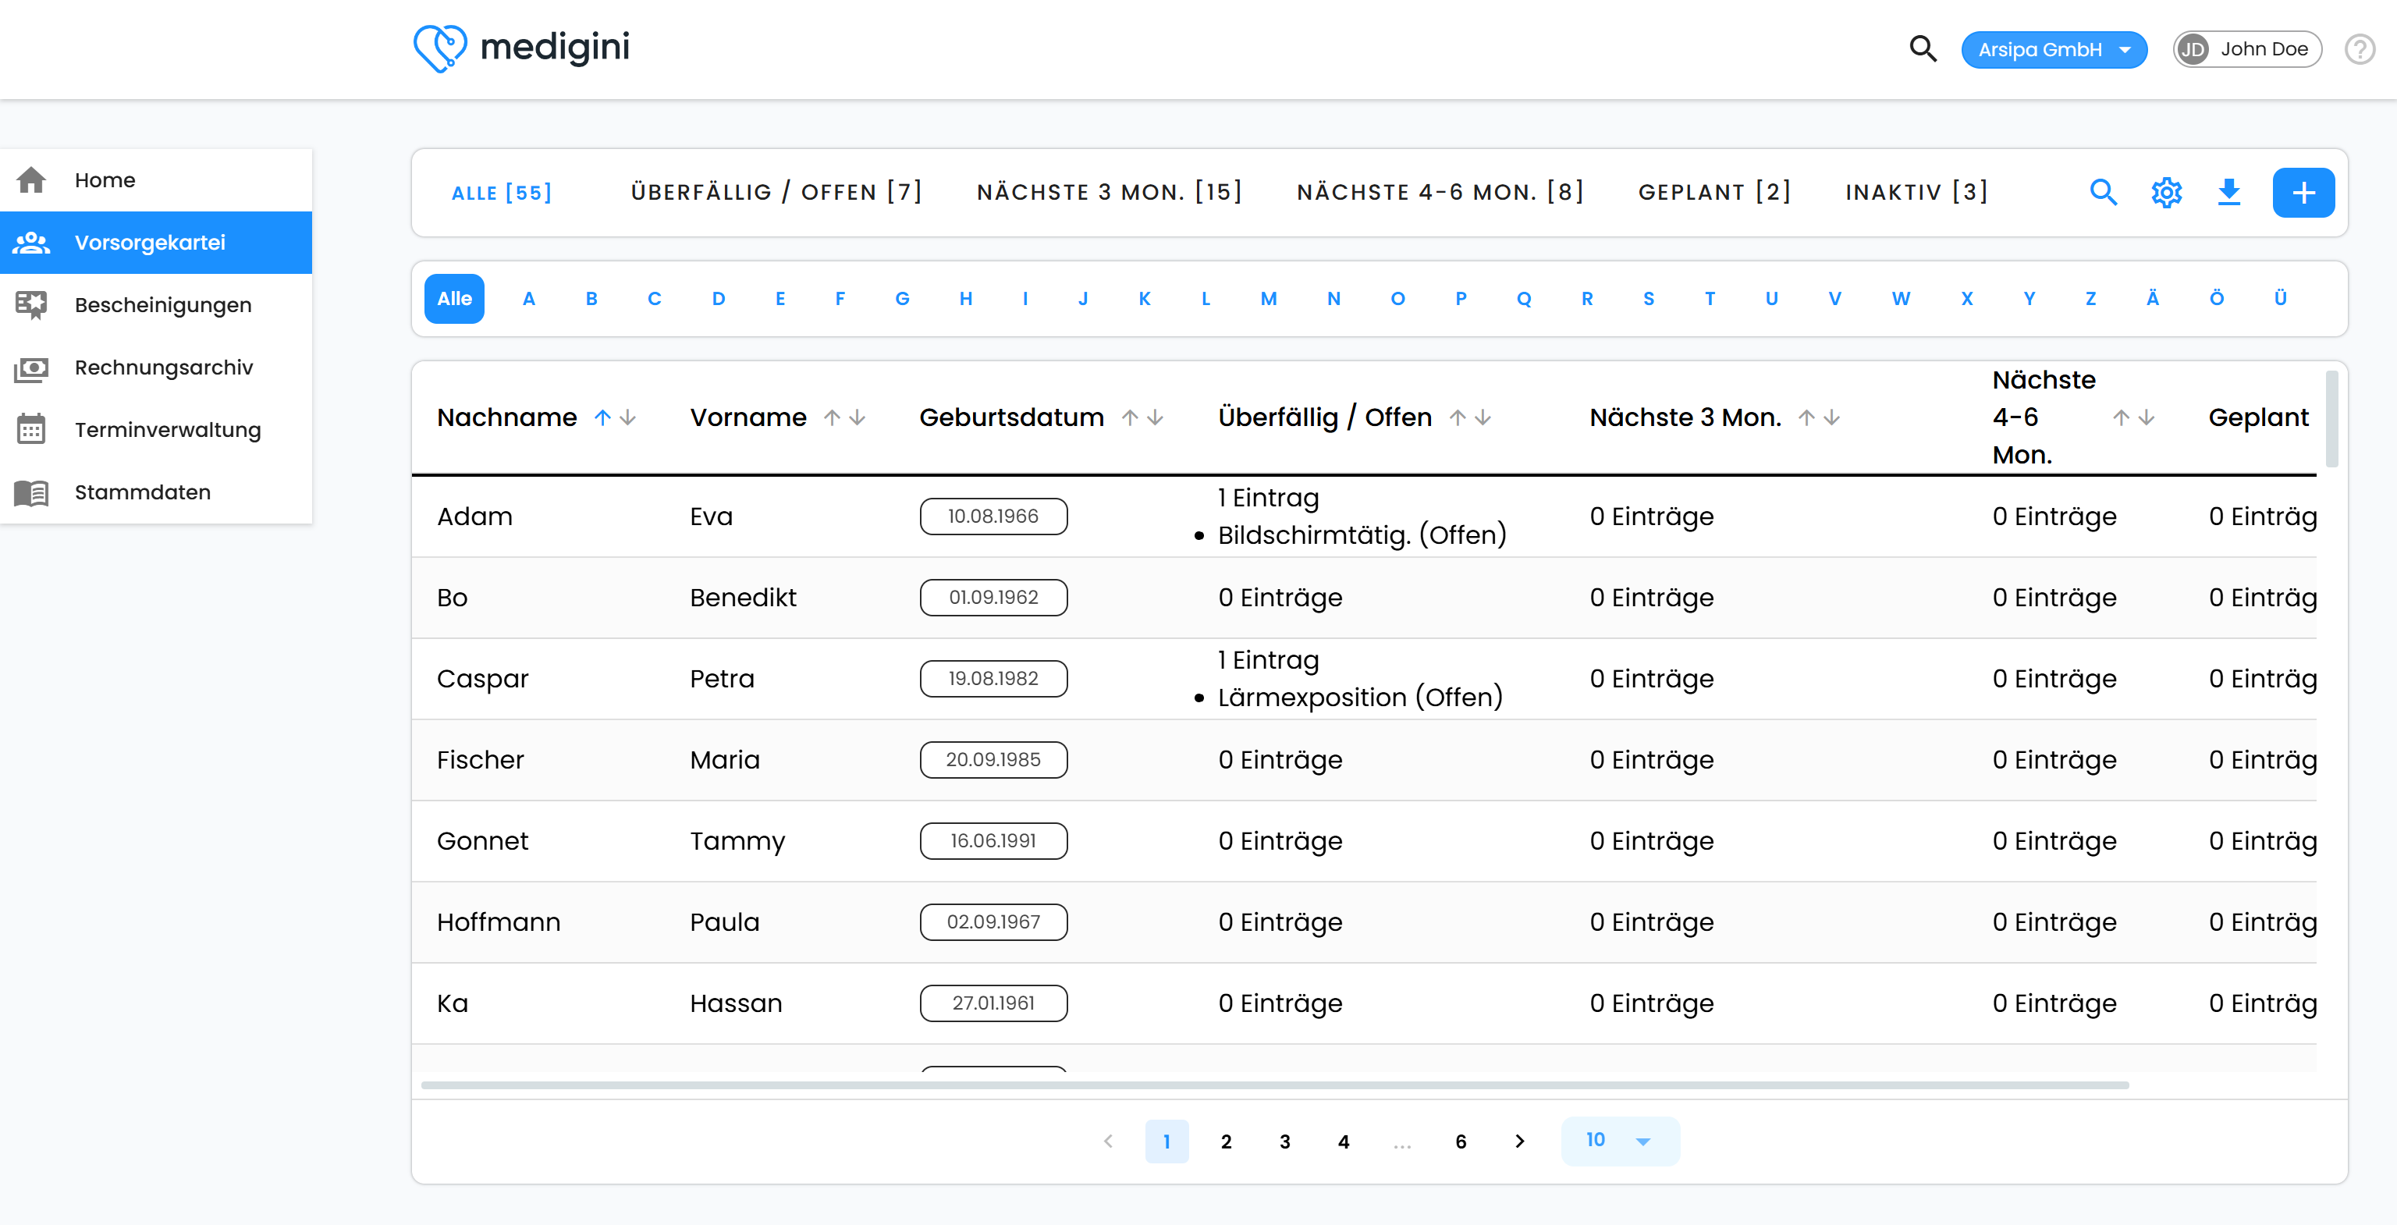
Task: Open rows-per-page dropdown showing 10
Action: click(x=1619, y=1141)
